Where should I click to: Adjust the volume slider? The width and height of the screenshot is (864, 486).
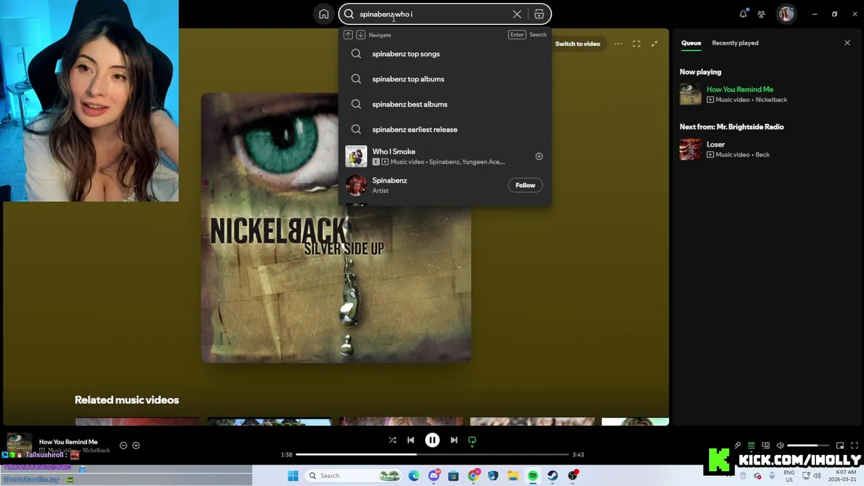pos(807,446)
